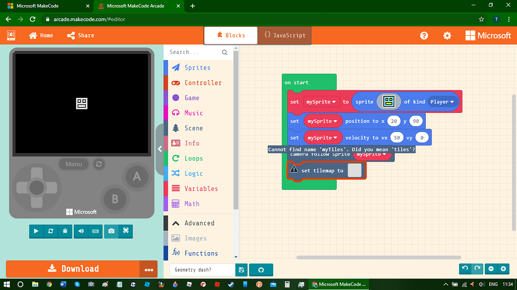Collapse the simulator with the arrow handle
Image resolution: width=517 pixels, height=290 pixels.
(160, 149)
